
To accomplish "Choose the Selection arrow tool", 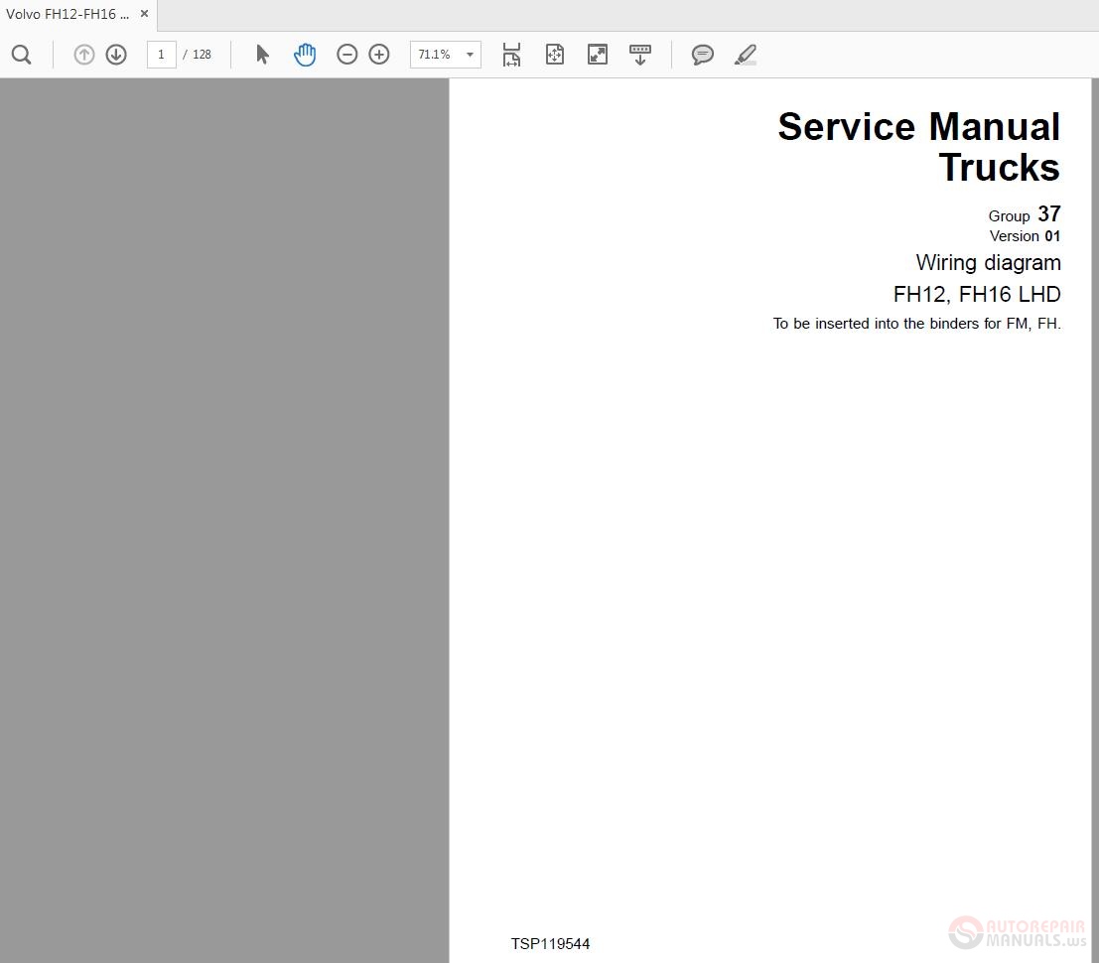I will click(x=262, y=55).
